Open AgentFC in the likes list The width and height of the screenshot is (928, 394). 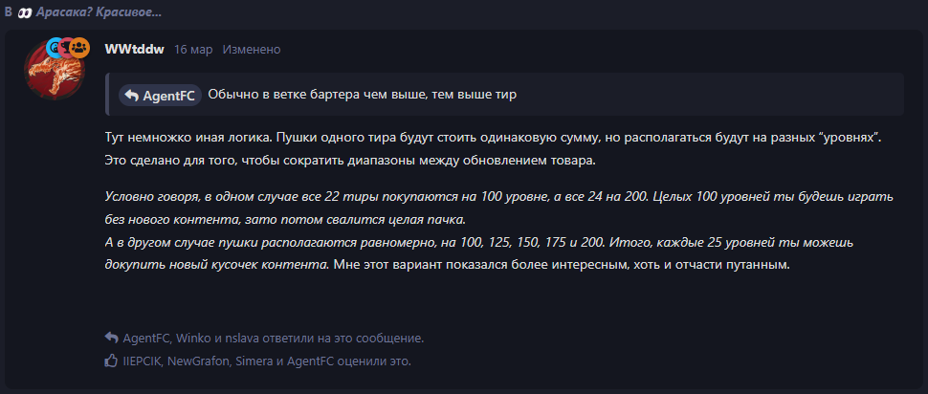(310, 361)
